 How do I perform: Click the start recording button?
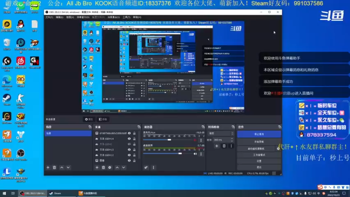click(259, 142)
